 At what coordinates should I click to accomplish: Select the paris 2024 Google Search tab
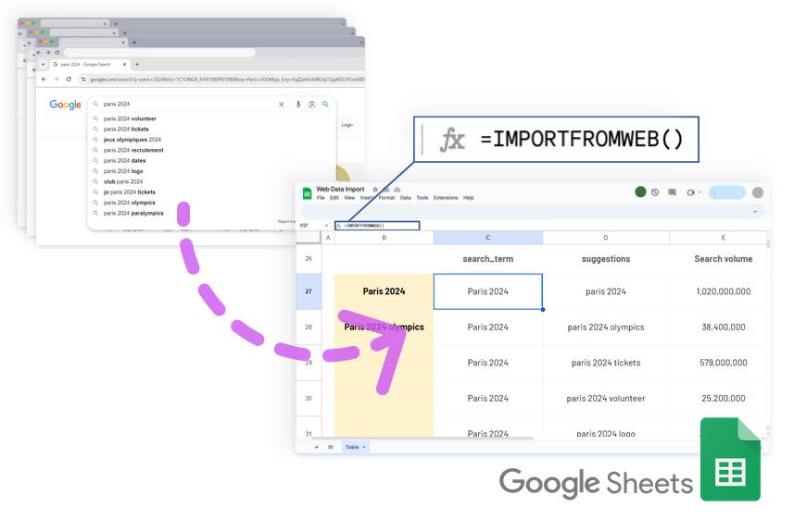[x=89, y=64]
